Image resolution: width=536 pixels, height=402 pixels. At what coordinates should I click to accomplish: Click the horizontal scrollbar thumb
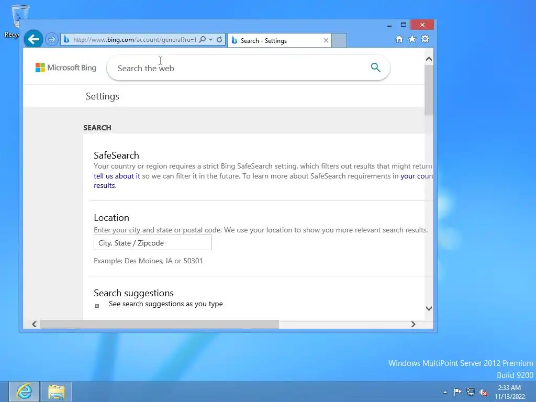(x=159, y=324)
